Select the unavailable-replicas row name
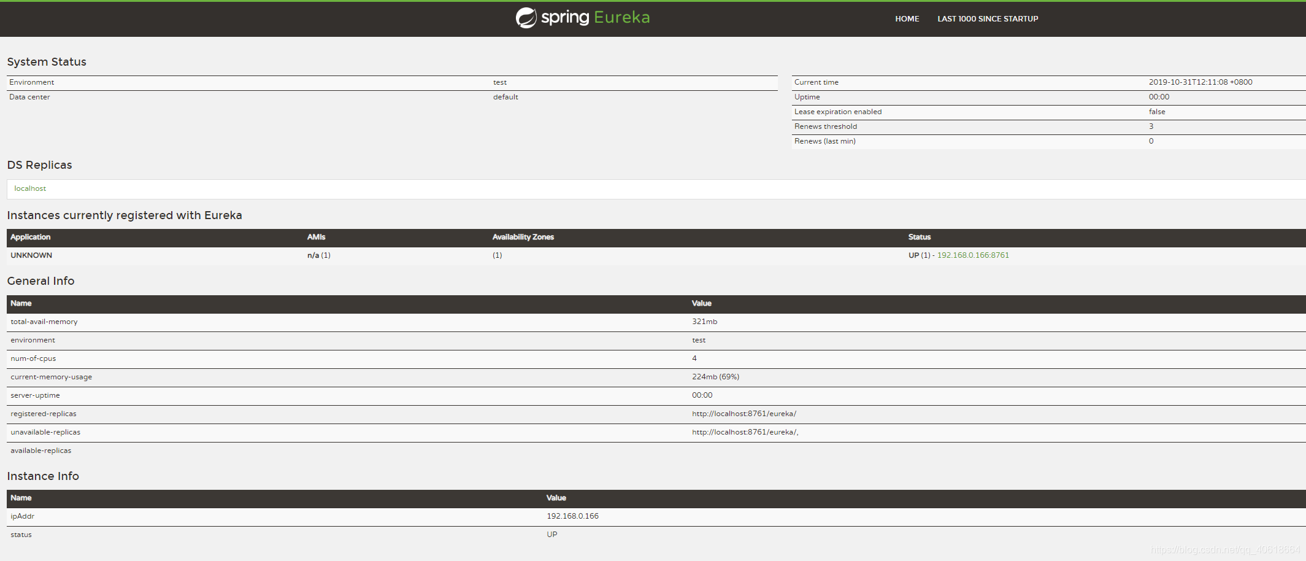 45,432
